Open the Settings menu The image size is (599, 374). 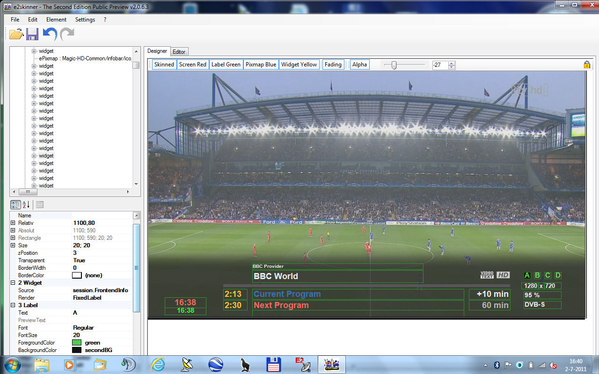tap(85, 20)
